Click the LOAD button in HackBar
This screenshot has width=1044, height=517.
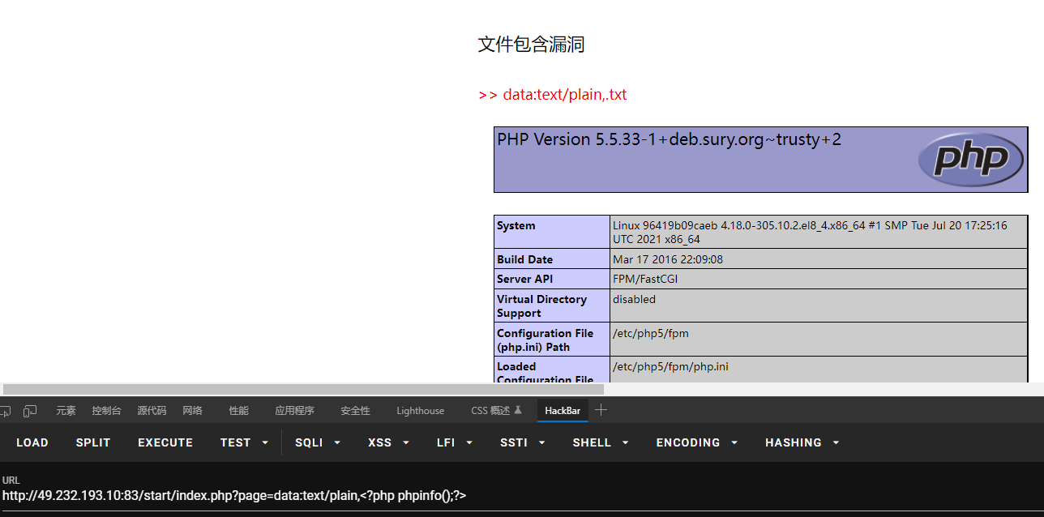pos(32,442)
